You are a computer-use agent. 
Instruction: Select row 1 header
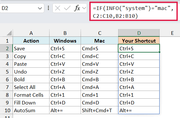coord(6,41)
